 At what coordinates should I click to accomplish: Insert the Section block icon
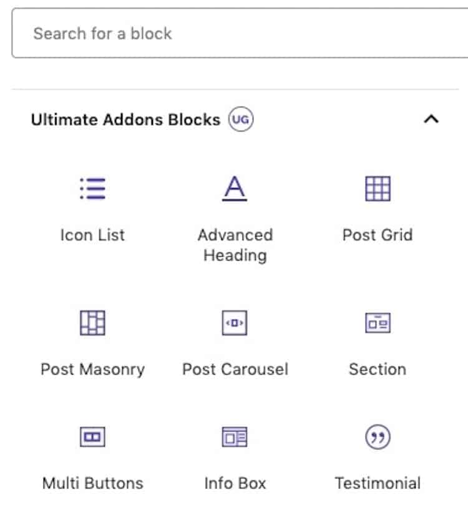(x=378, y=323)
